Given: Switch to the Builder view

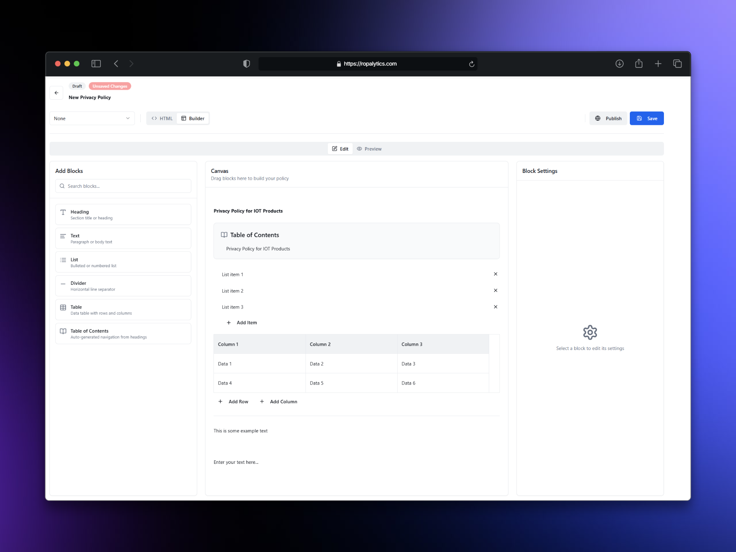Looking at the screenshot, I should pos(193,118).
